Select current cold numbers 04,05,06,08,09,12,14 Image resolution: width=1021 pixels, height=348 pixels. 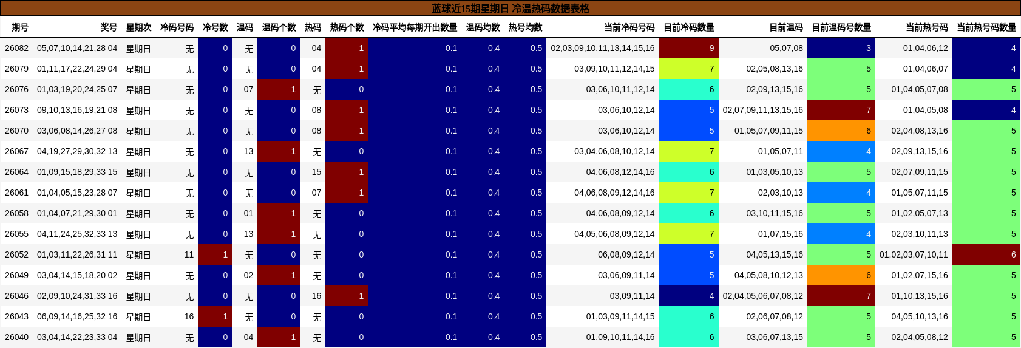coord(614,234)
